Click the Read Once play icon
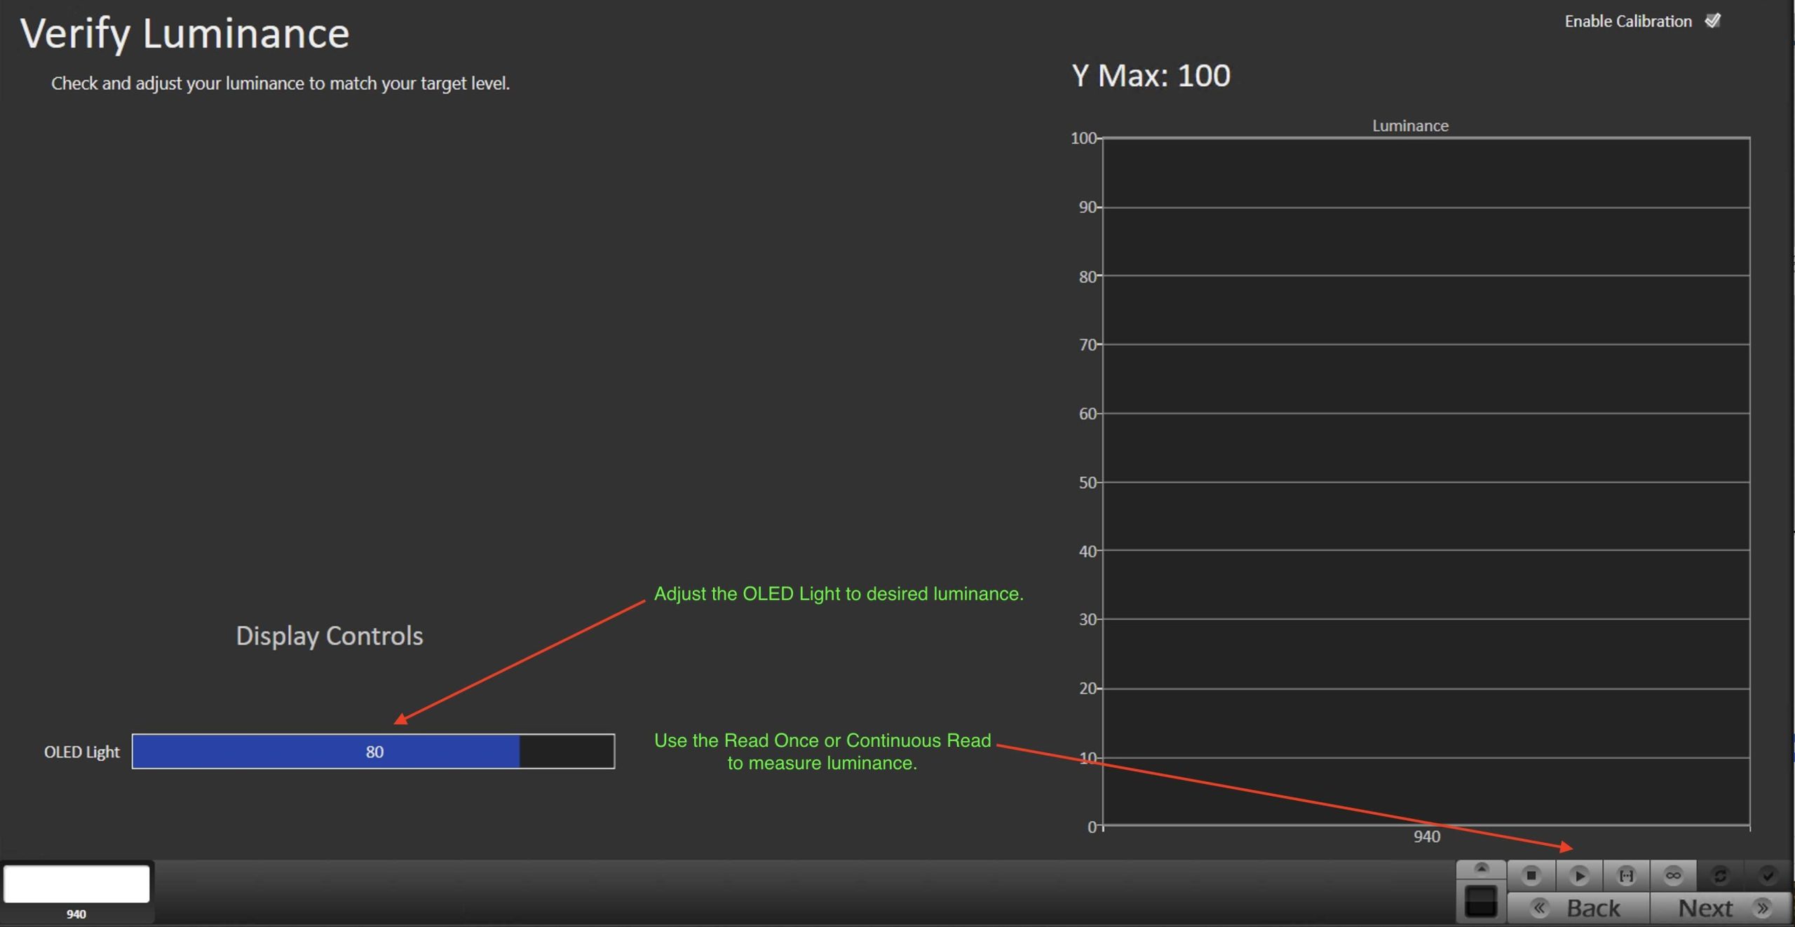Viewport: 1795px width, 927px height. click(x=1579, y=875)
